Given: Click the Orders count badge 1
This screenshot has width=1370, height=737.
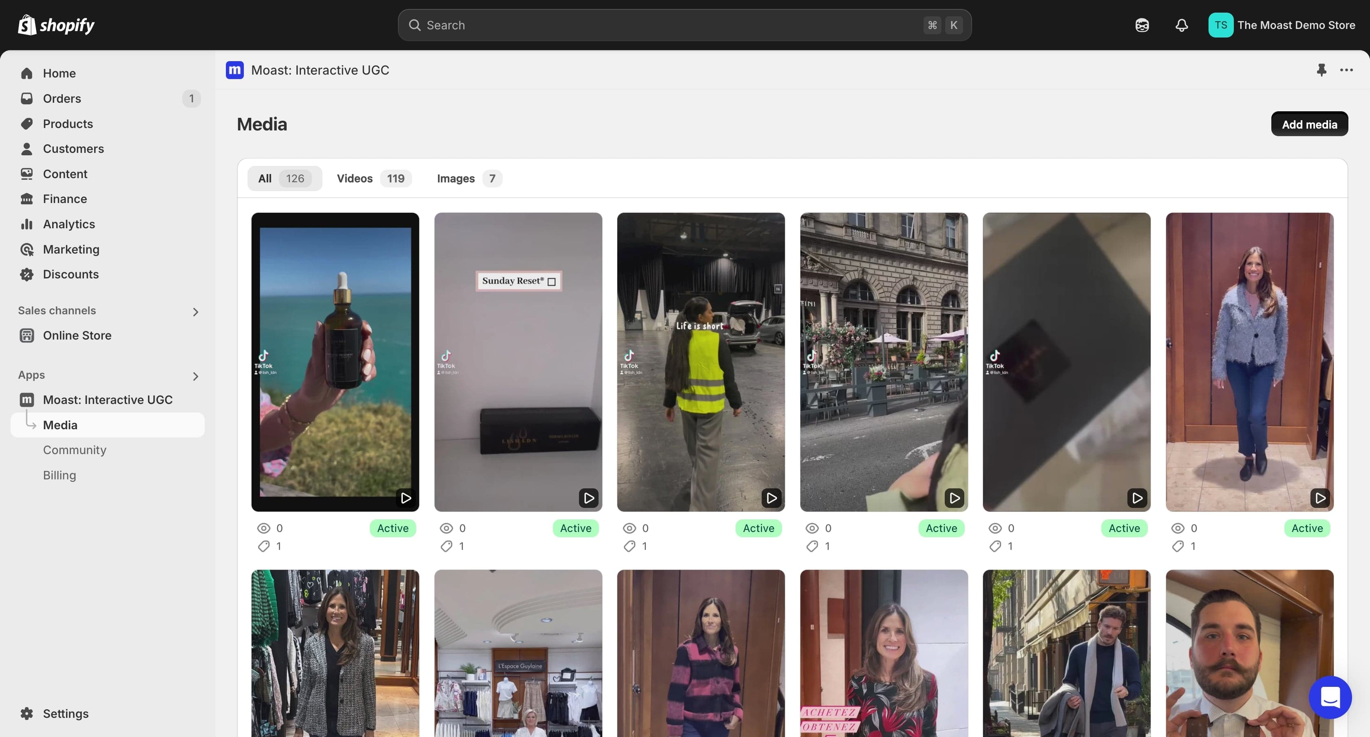Looking at the screenshot, I should click(x=192, y=98).
